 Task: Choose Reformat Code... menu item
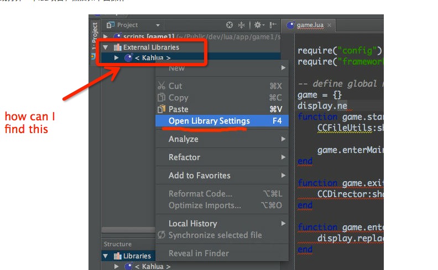click(222, 194)
